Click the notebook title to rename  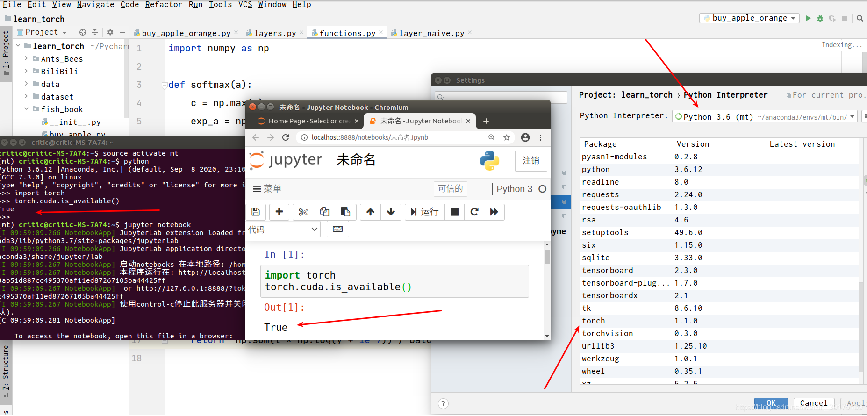pyautogui.click(x=356, y=160)
